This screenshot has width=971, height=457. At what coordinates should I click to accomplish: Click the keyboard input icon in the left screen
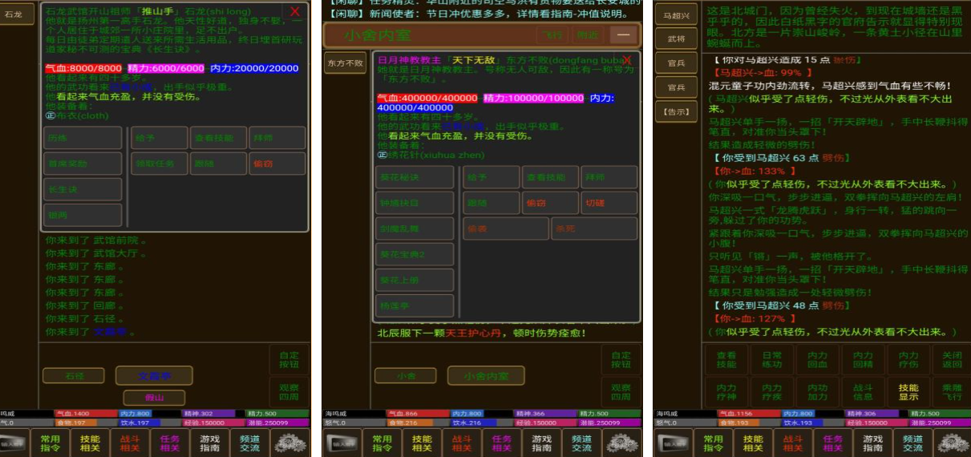pyautogui.click(x=14, y=443)
